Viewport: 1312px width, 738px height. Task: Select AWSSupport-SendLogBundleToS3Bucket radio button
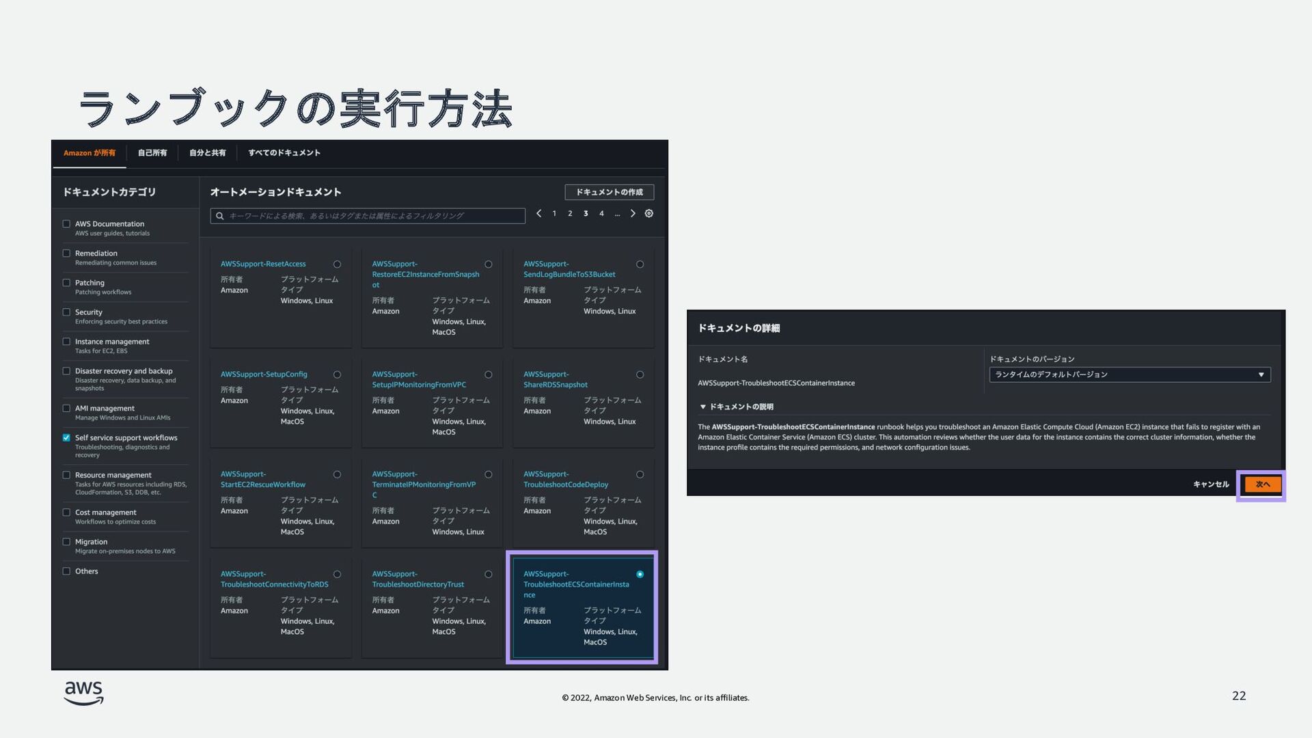(x=640, y=264)
